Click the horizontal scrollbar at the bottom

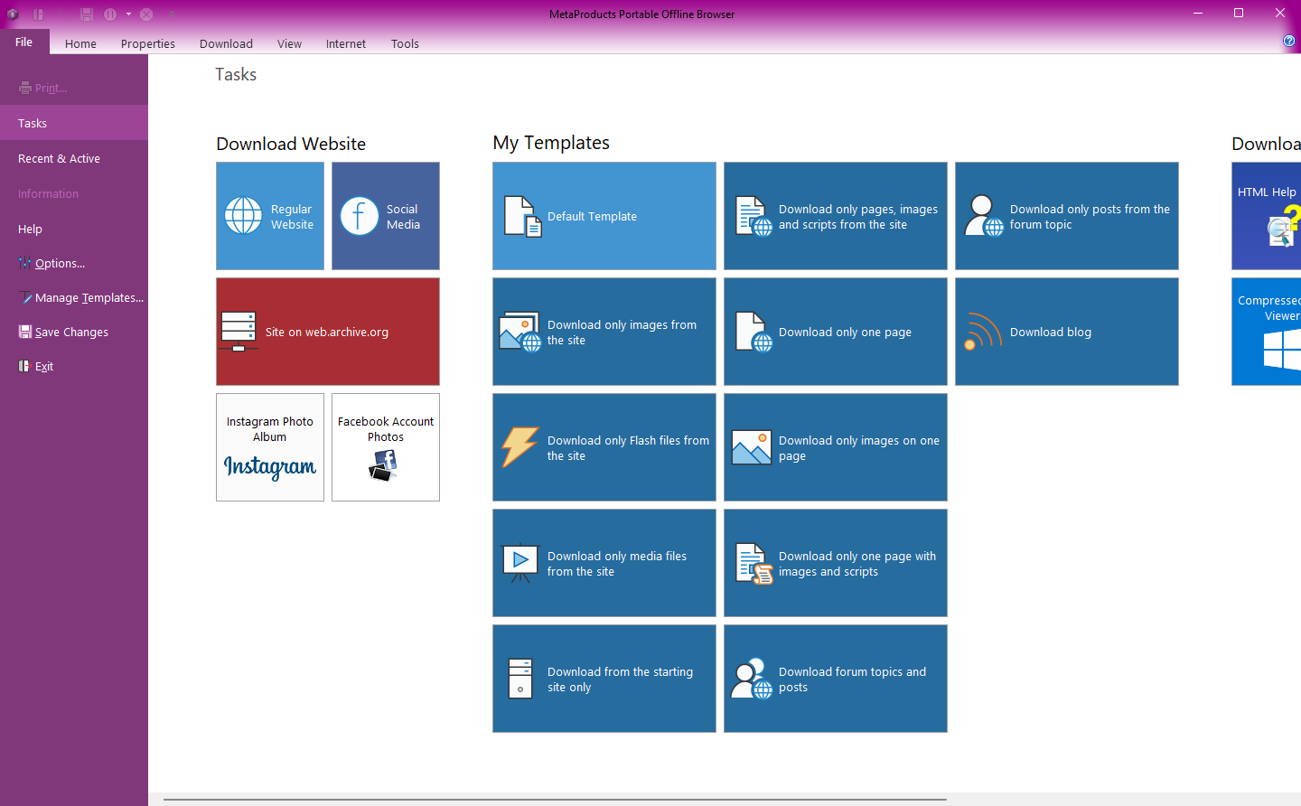click(x=555, y=800)
